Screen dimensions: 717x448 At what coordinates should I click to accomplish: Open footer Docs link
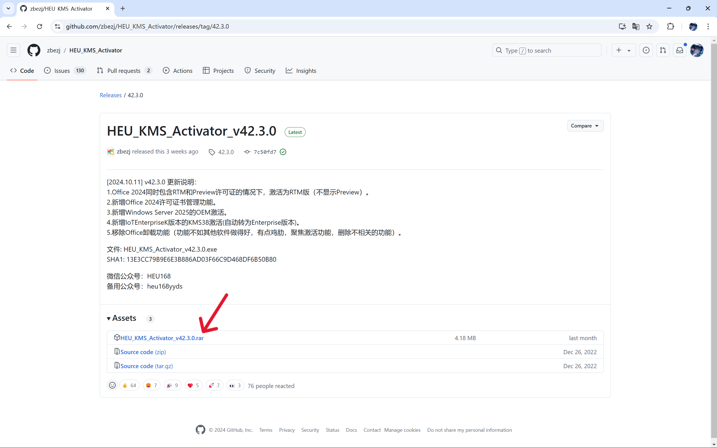pyautogui.click(x=351, y=430)
